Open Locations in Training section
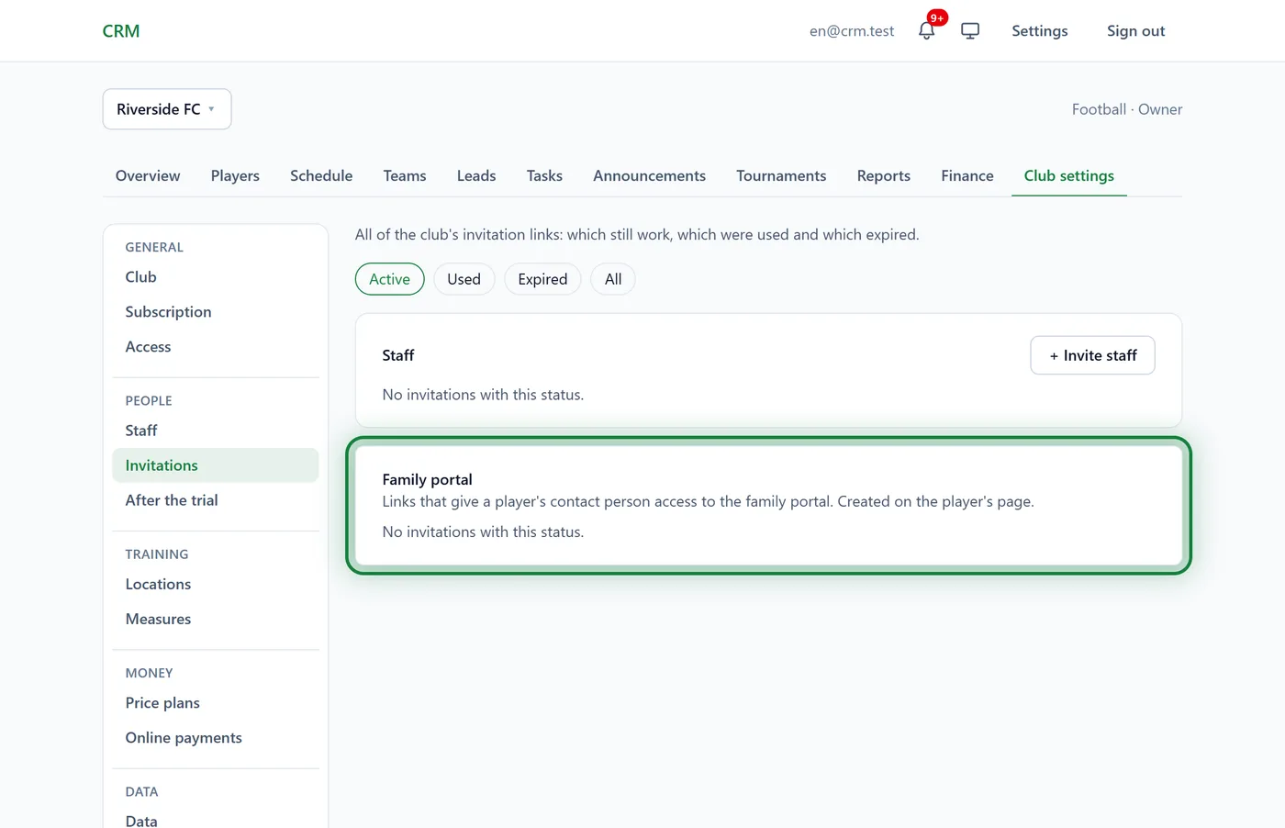The height and width of the screenshot is (828, 1285). [x=216, y=584]
